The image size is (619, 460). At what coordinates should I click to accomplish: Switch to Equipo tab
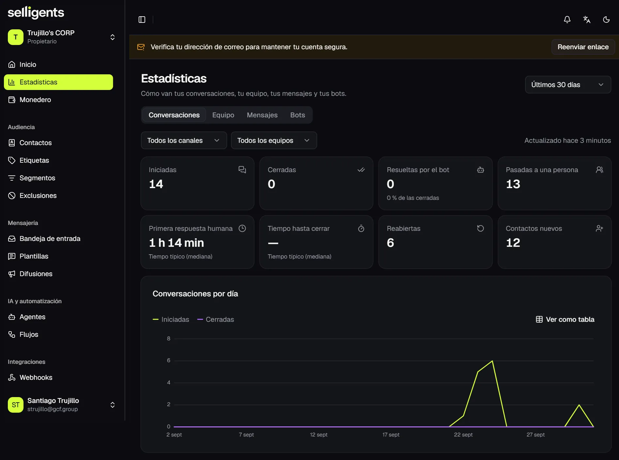[223, 115]
